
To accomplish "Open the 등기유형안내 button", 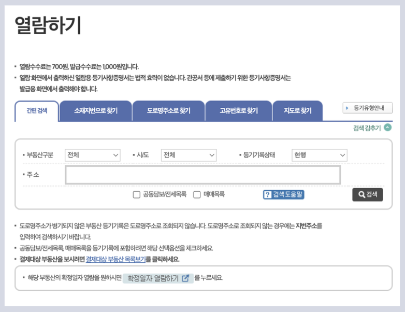I will click(368, 108).
